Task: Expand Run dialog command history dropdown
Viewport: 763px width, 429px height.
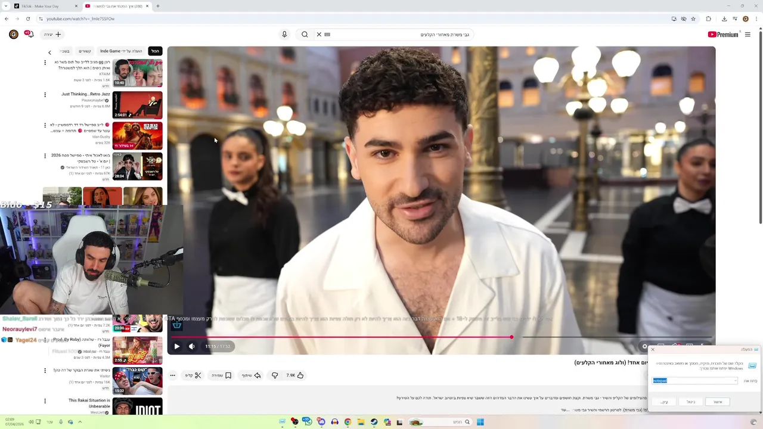Action: pyautogui.click(x=735, y=381)
